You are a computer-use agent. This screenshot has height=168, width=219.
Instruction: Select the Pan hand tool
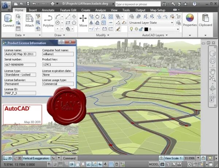point(212,72)
